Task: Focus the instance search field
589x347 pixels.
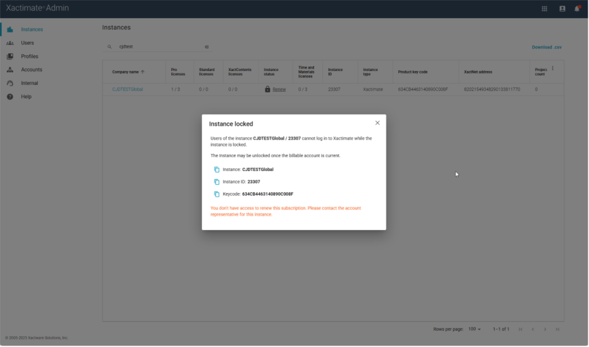Action: 157,47
